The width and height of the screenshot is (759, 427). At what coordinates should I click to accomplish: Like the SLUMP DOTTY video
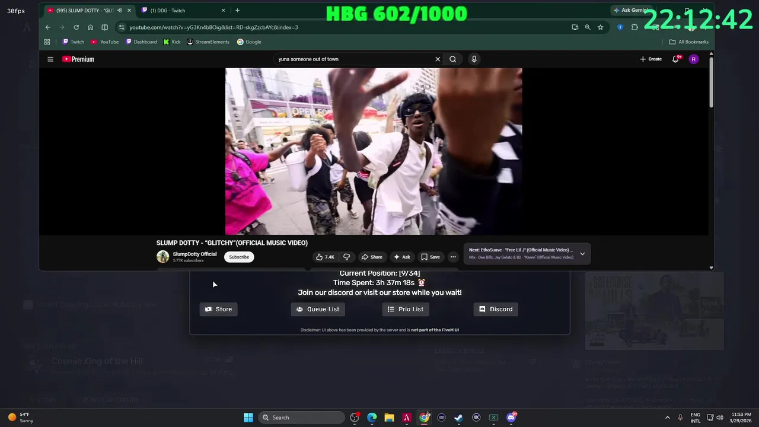pos(325,257)
